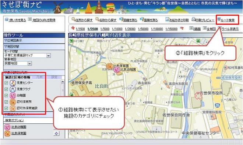The width and height of the screenshot is (243, 145).
Task: Uncheck the 児童クラブ checkbox
Action: coord(6,89)
